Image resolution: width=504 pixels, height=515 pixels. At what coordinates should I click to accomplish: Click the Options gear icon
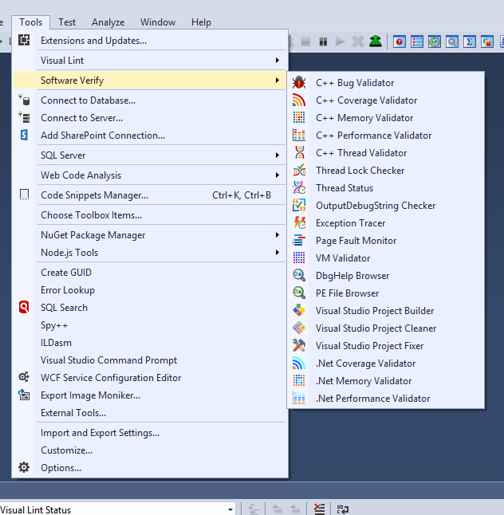click(24, 467)
